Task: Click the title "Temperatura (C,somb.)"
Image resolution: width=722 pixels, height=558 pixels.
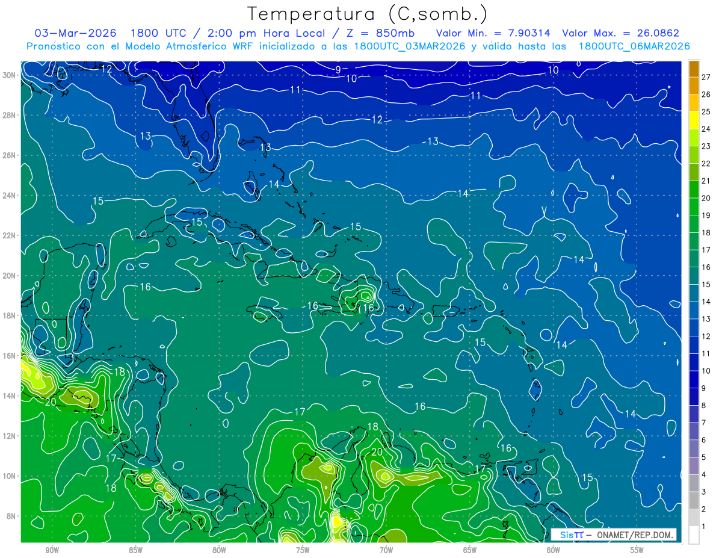Action: click(x=368, y=14)
